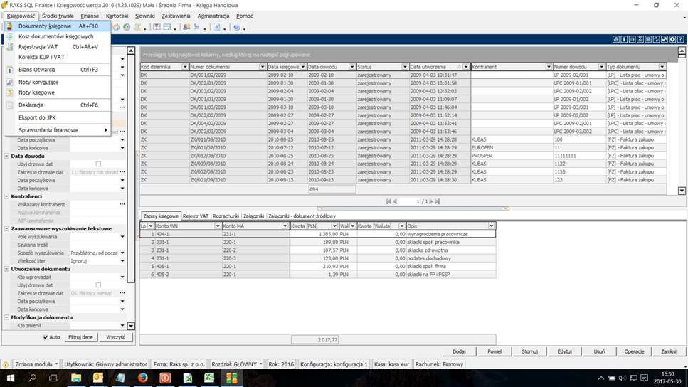Click the Filtruj dane button
688x387 pixels.
pos(81,337)
